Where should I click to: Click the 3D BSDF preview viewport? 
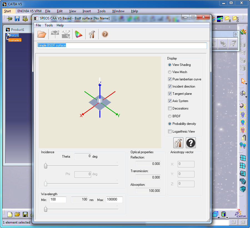100,102
